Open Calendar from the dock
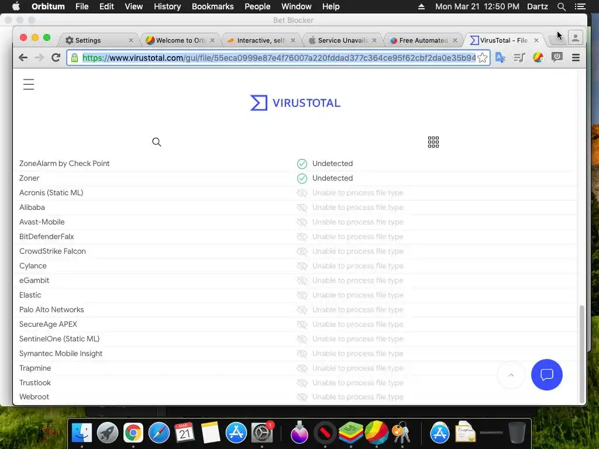The image size is (599, 449). (184, 433)
